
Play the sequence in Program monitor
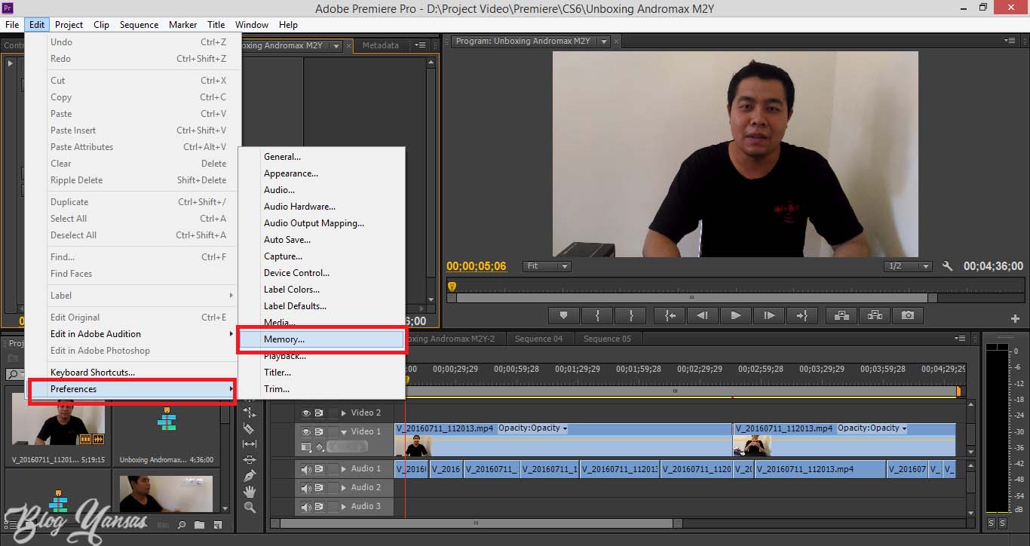coord(736,315)
